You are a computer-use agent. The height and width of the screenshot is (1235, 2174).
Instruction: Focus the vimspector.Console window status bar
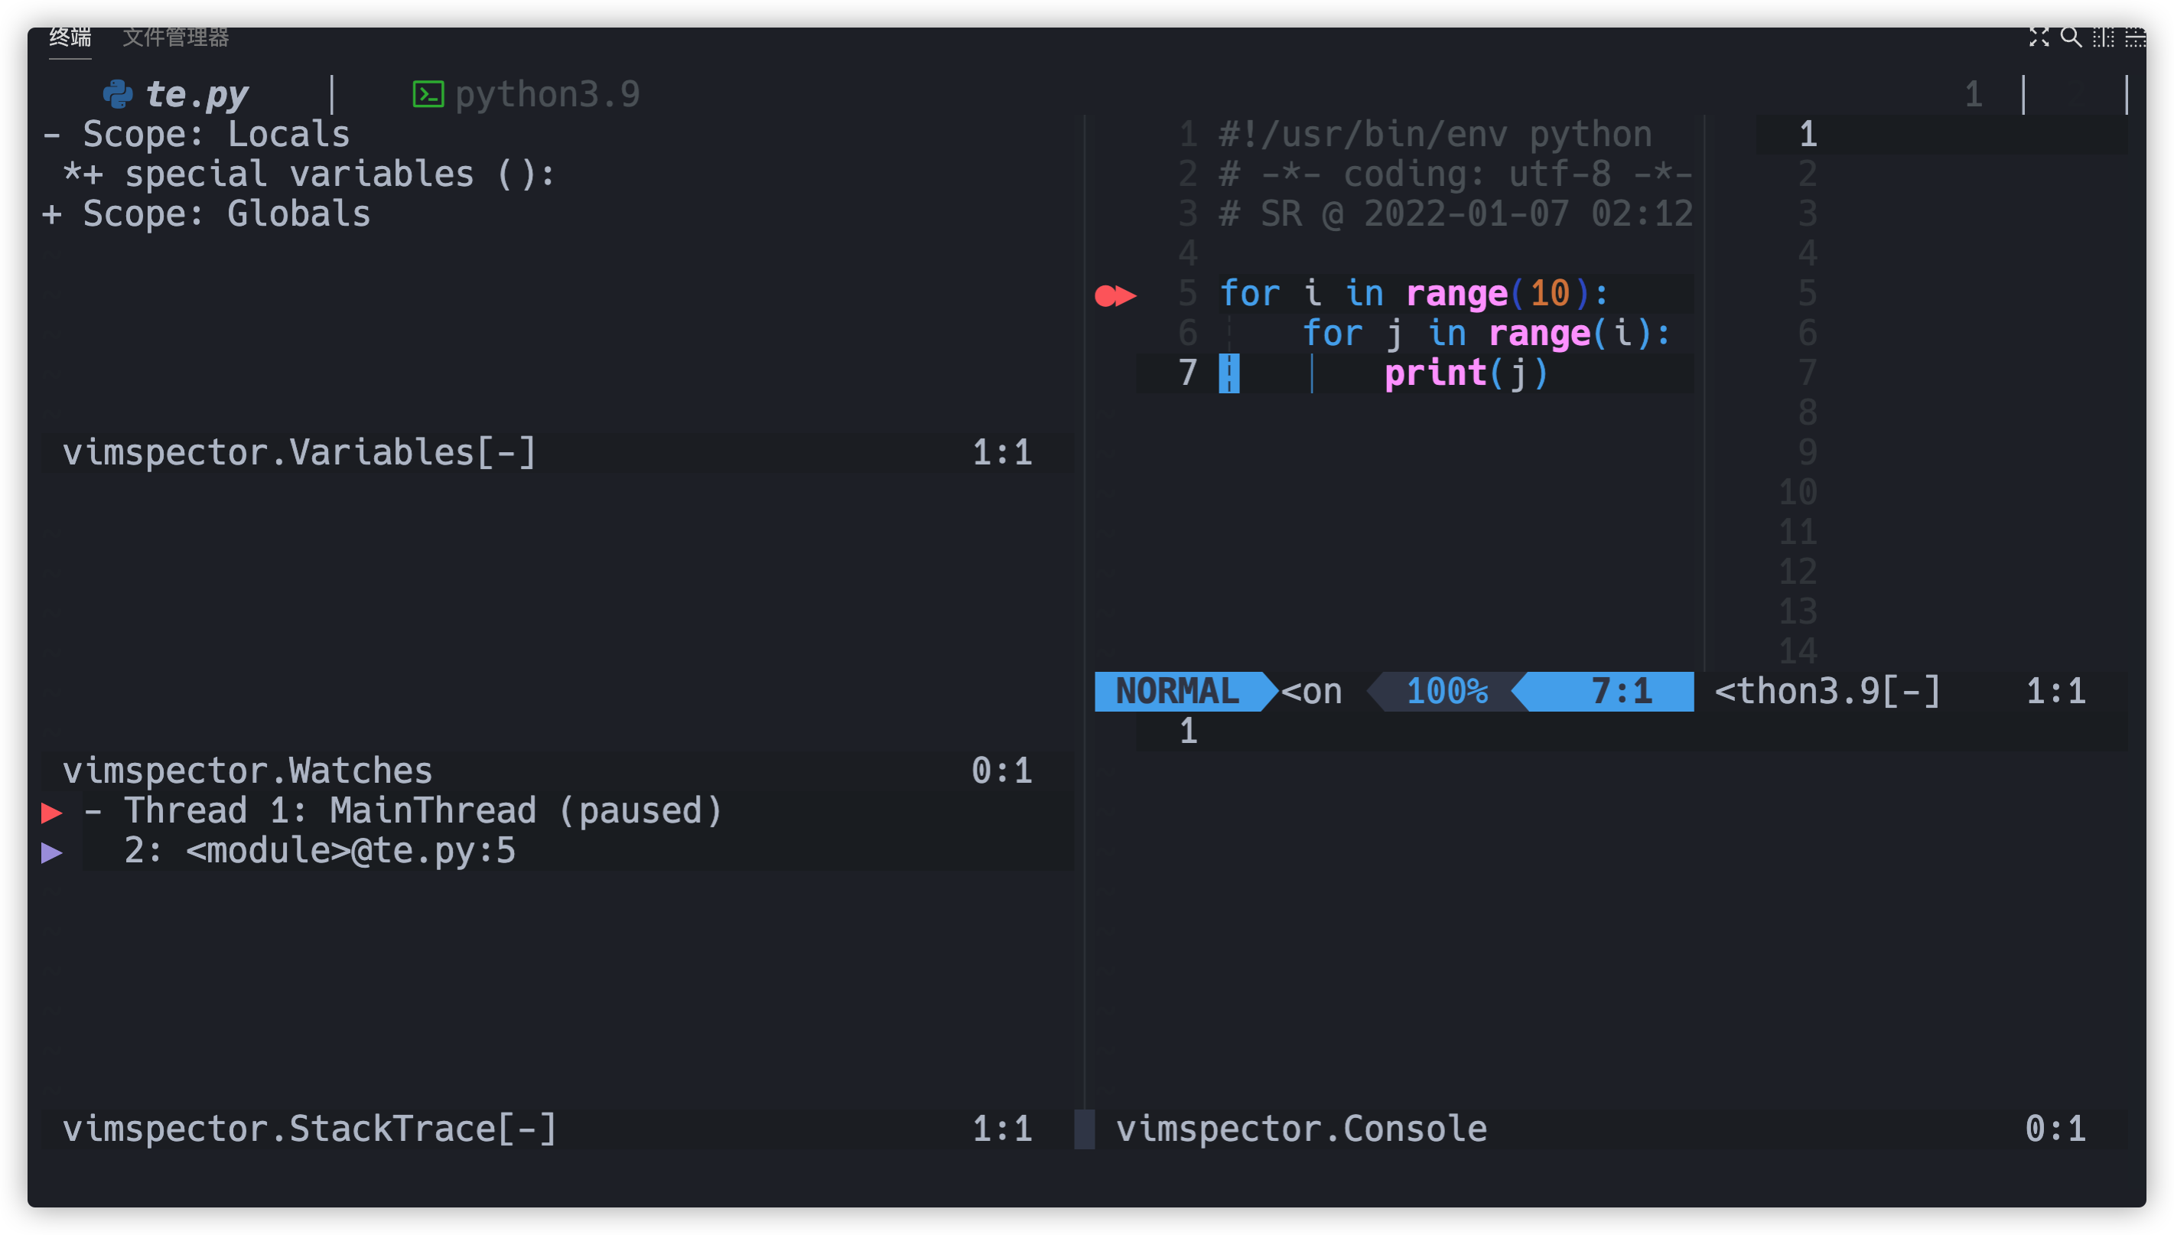pyautogui.click(x=1611, y=1129)
